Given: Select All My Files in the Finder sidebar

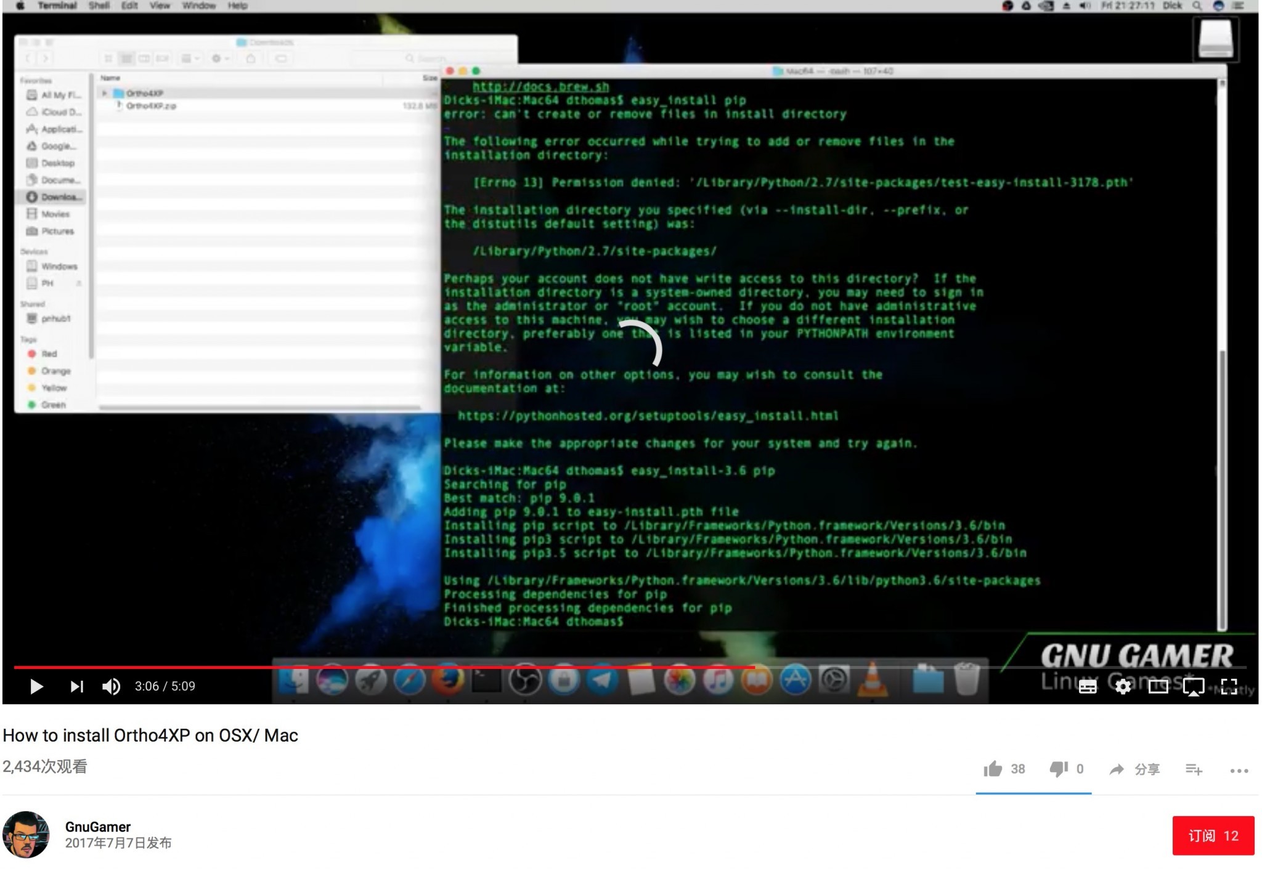Looking at the screenshot, I should [x=54, y=95].
